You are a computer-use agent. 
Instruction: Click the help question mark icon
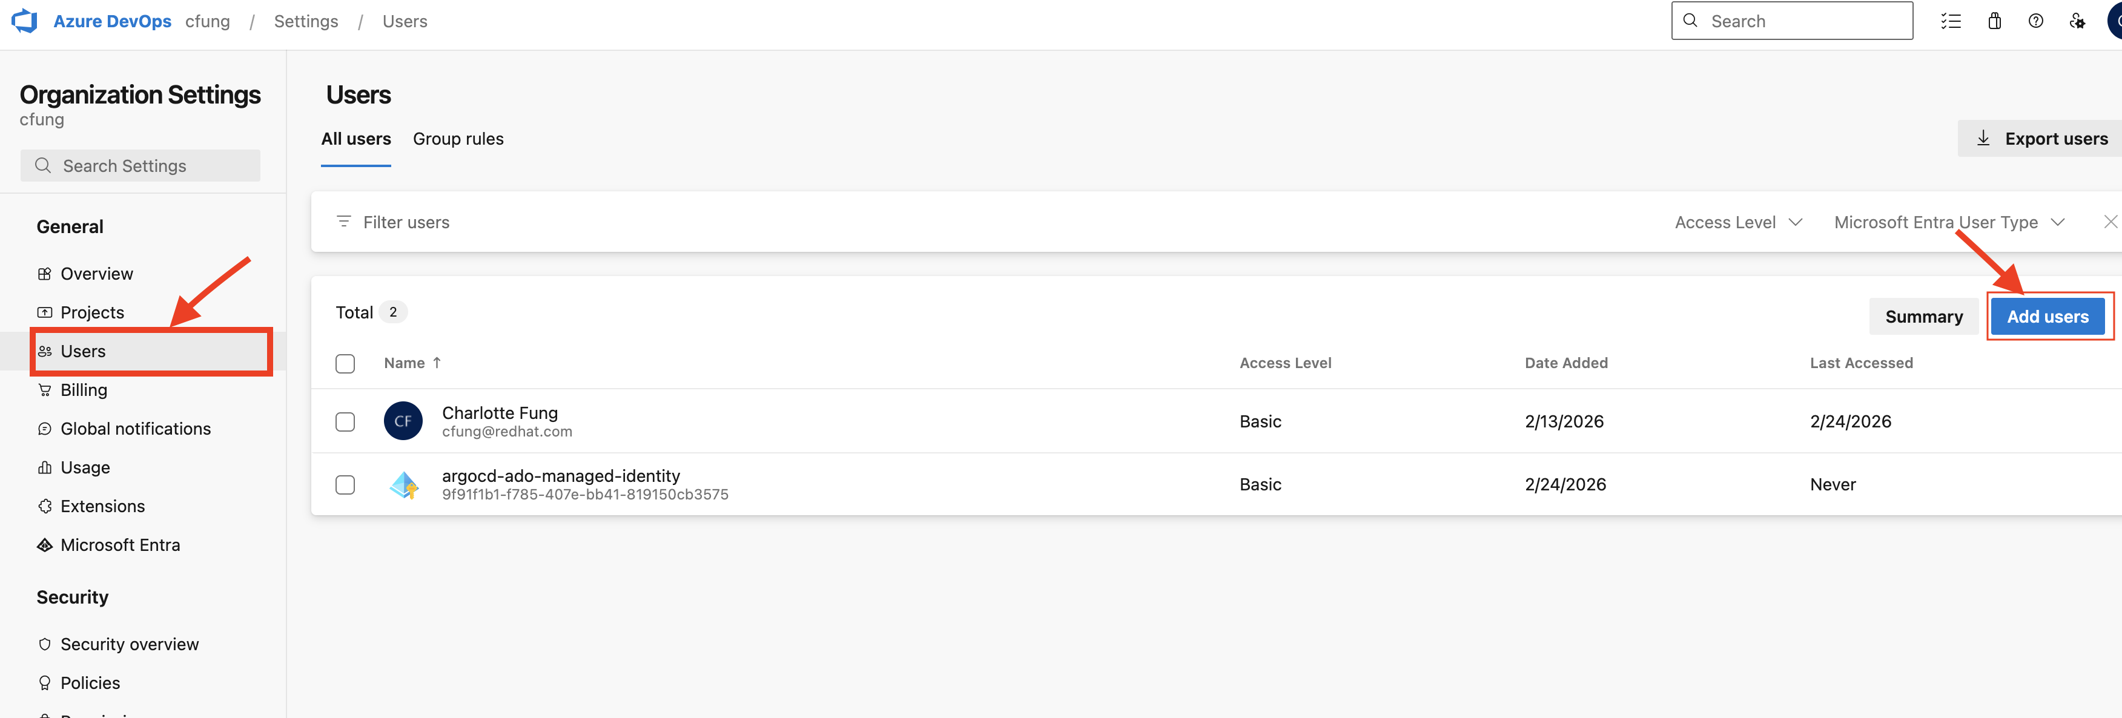pos(2035,21)
